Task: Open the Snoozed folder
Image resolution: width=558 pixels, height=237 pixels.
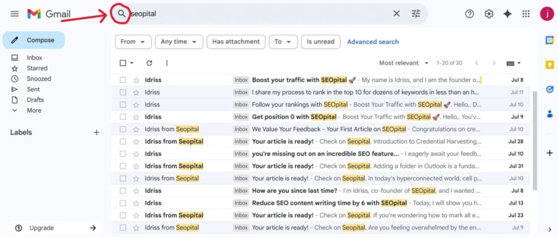Action: [x=39, y=79]
